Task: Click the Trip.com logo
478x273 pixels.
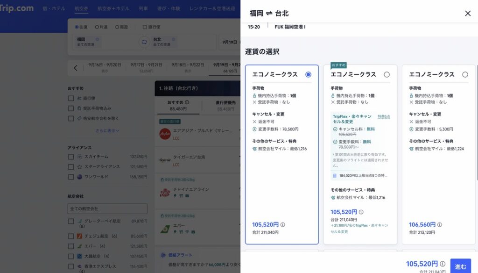Action: click(x=16, y=8)
